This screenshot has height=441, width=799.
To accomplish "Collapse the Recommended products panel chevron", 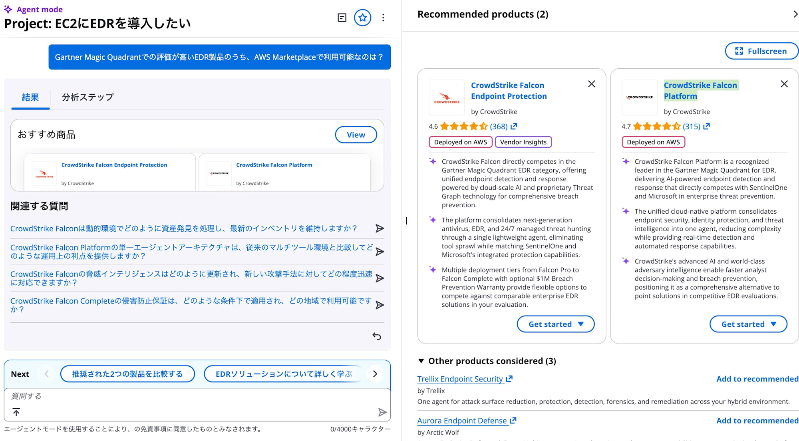I will pyautogui.click(x=795, y=14).
